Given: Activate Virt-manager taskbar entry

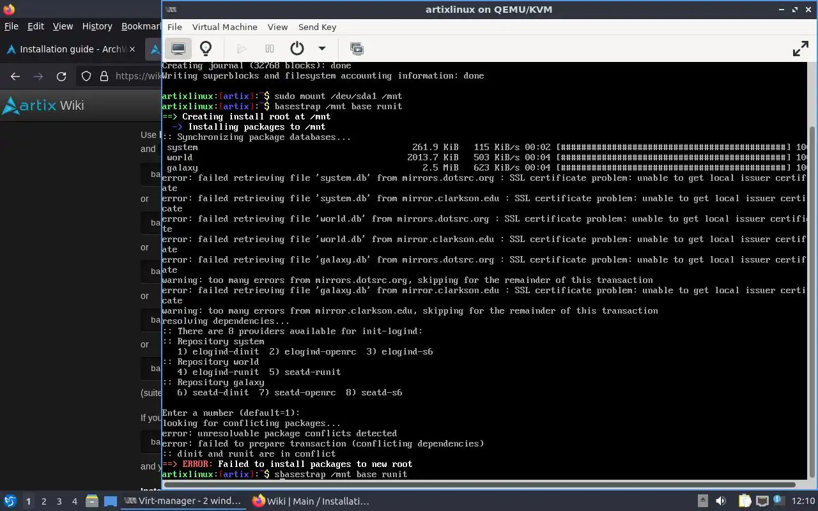Looking at the screenshot, I should 183,501.
